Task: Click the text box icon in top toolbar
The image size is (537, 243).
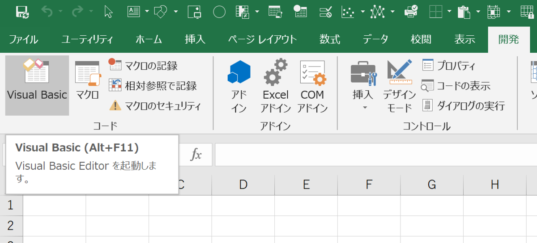Action: (x=134, y=12)
